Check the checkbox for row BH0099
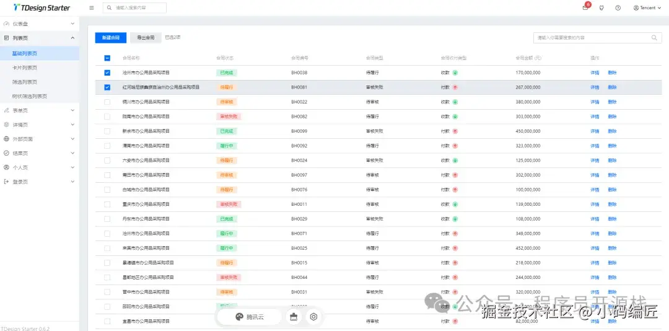The width and height of the screenshot is (669, 331). point(107,131)
